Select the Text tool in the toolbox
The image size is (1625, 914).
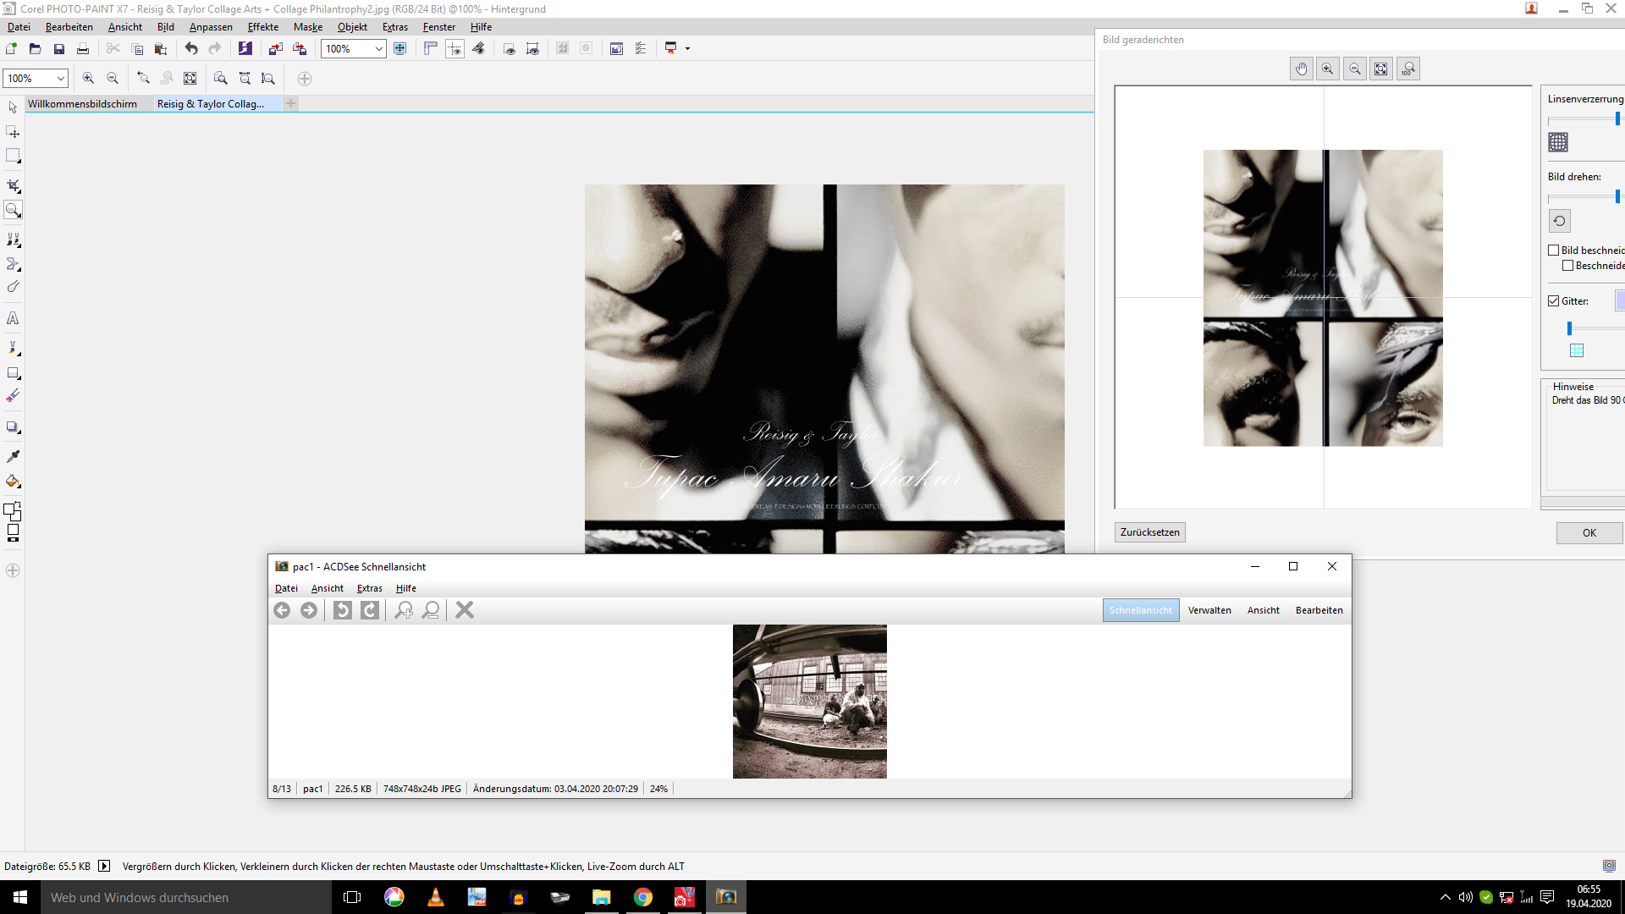tap(13, 319)
